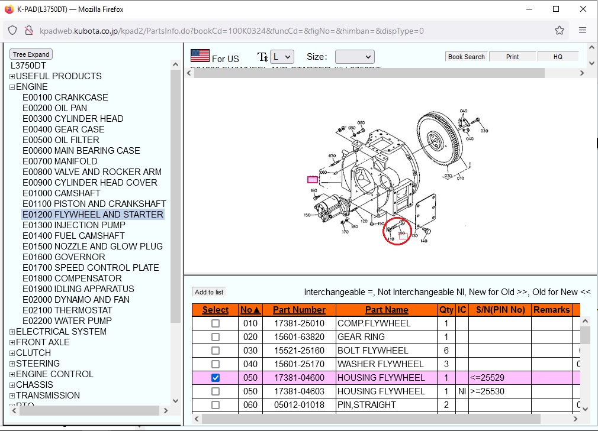
Task: Click the tree panel vertical scrollbar
Action: [x=175, y=196]
